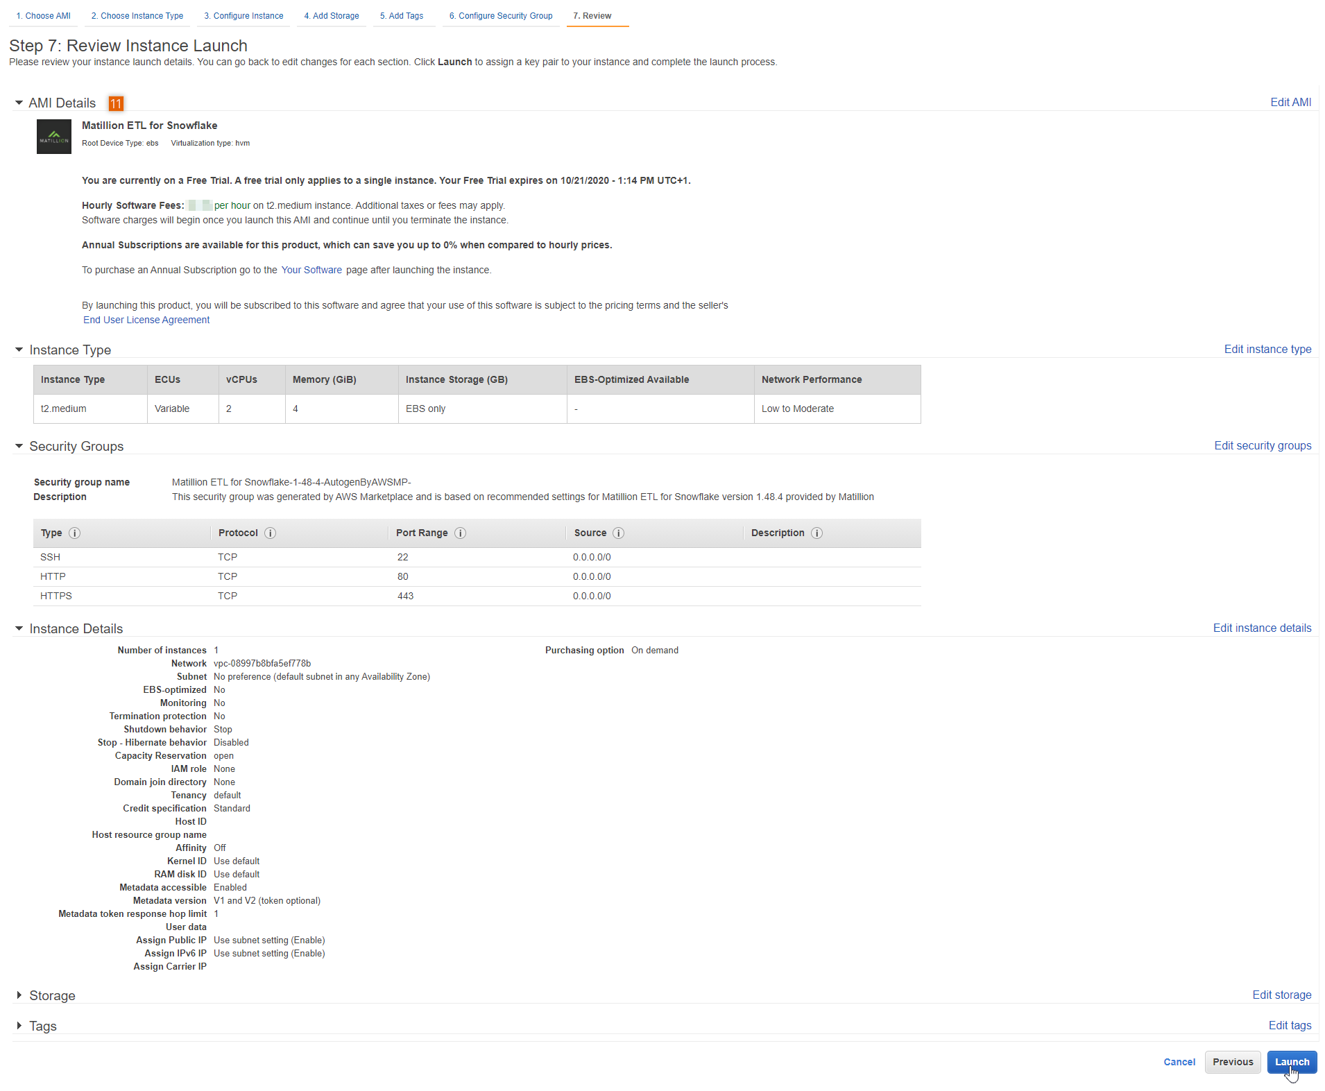Open info icon next to Protocol column

click(x=271, y=533)
